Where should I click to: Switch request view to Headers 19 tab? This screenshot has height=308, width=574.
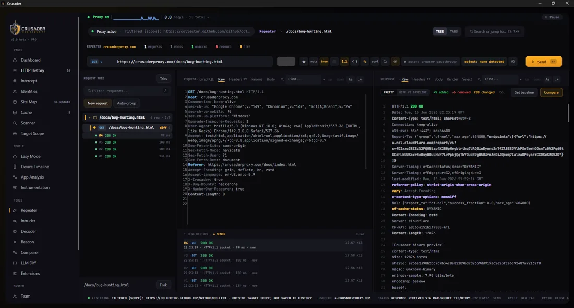237,79
